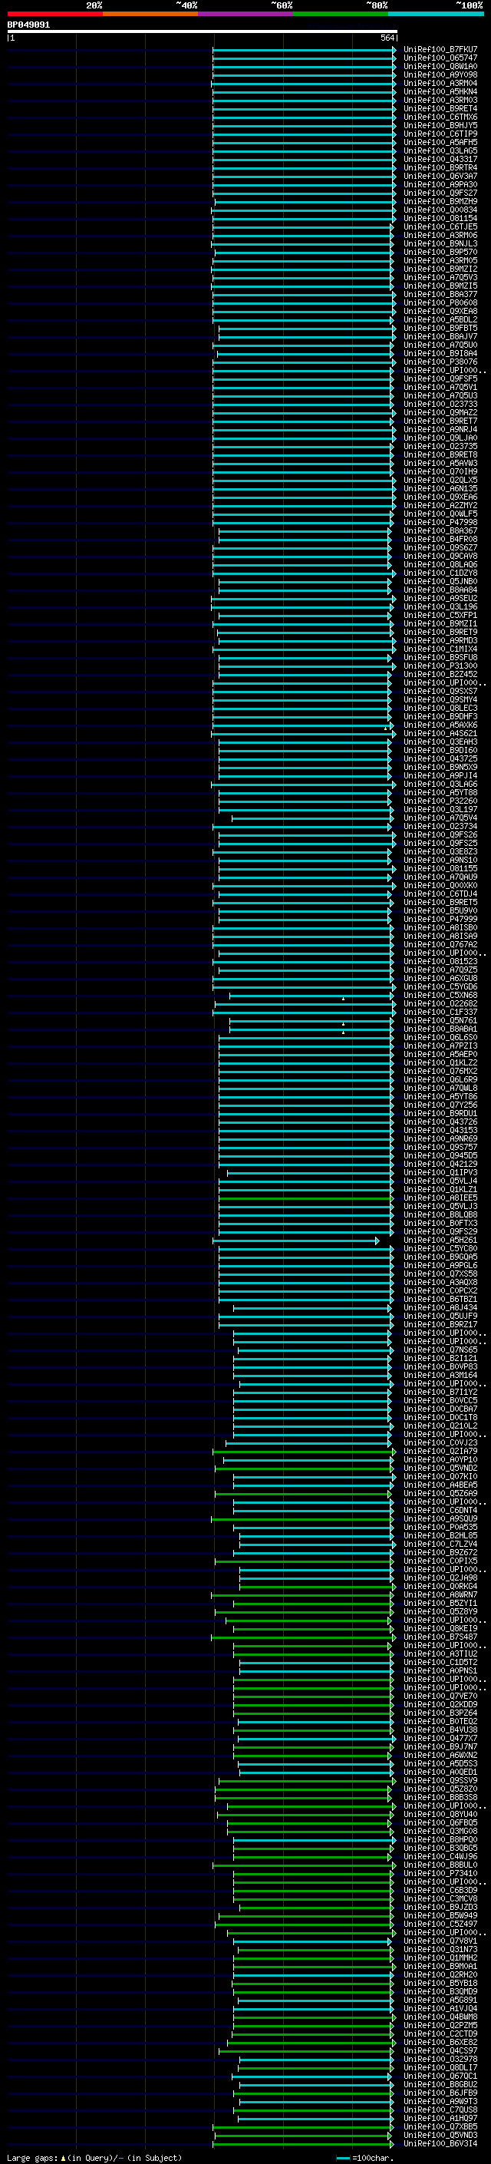Click the UniRef100_Q43153 label

click(x=440, y=1131)
